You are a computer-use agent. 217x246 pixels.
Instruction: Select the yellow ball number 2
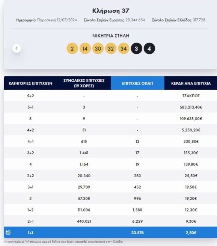coord(72,48)
